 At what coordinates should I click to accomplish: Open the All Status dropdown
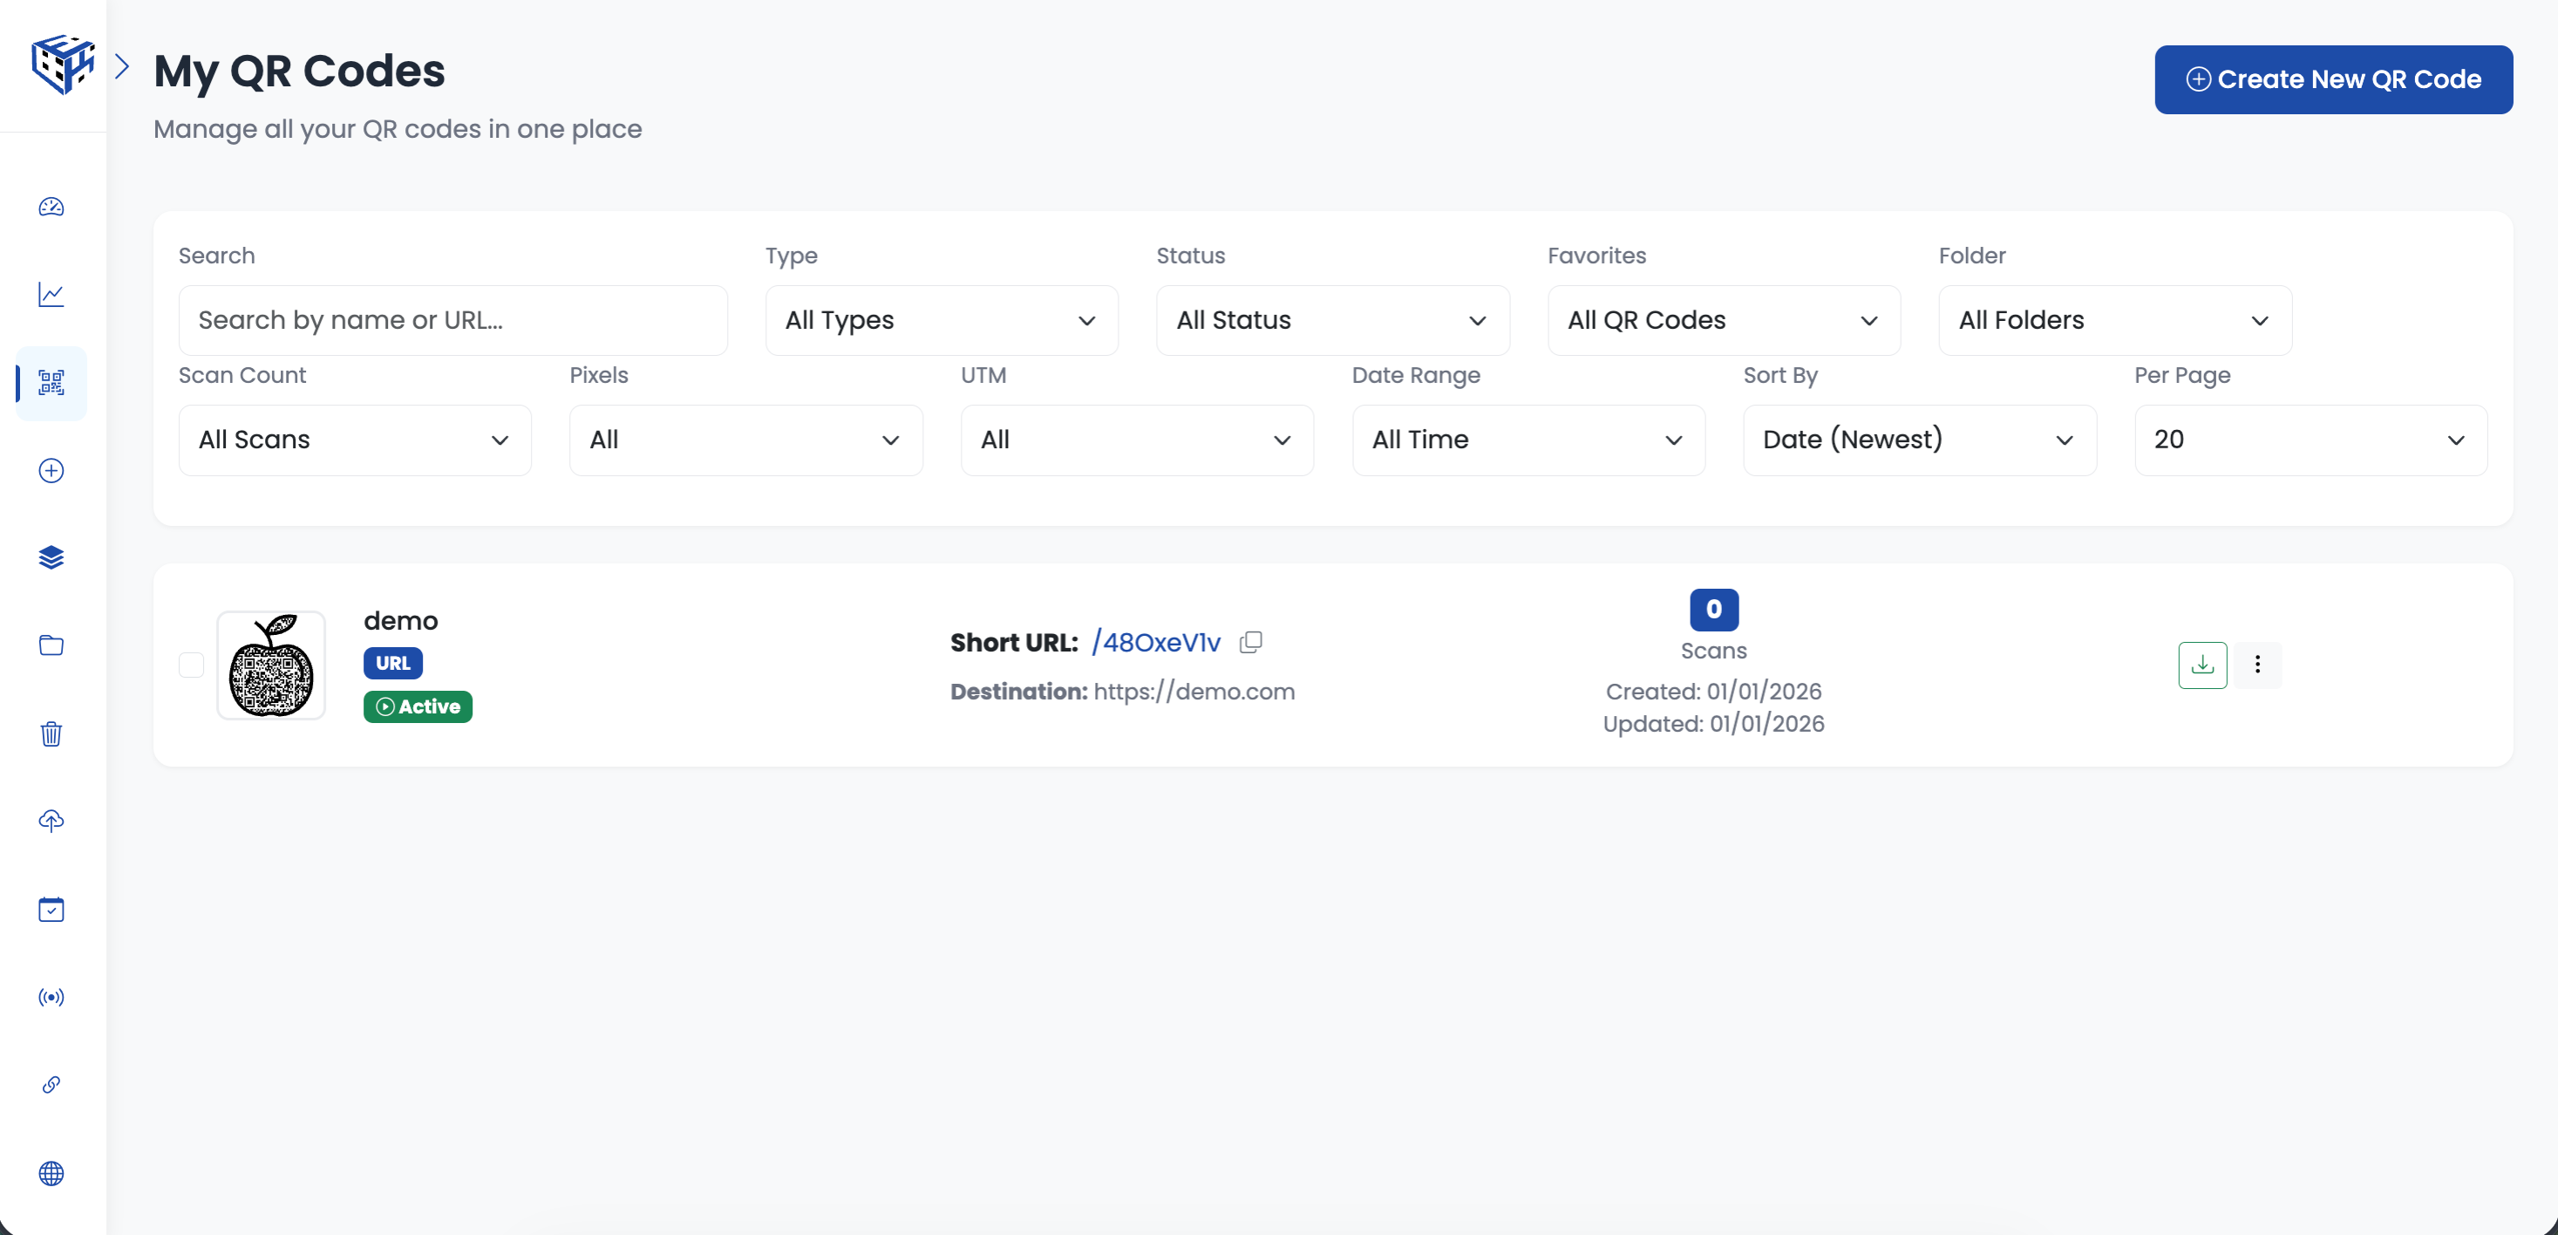point(1331,321)
